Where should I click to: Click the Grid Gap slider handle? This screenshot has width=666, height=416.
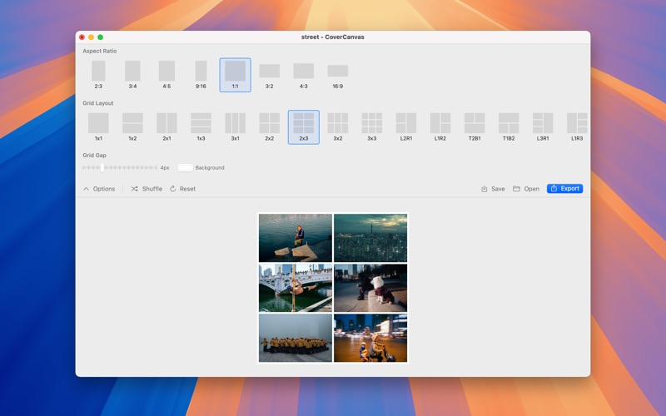(102, 168)
